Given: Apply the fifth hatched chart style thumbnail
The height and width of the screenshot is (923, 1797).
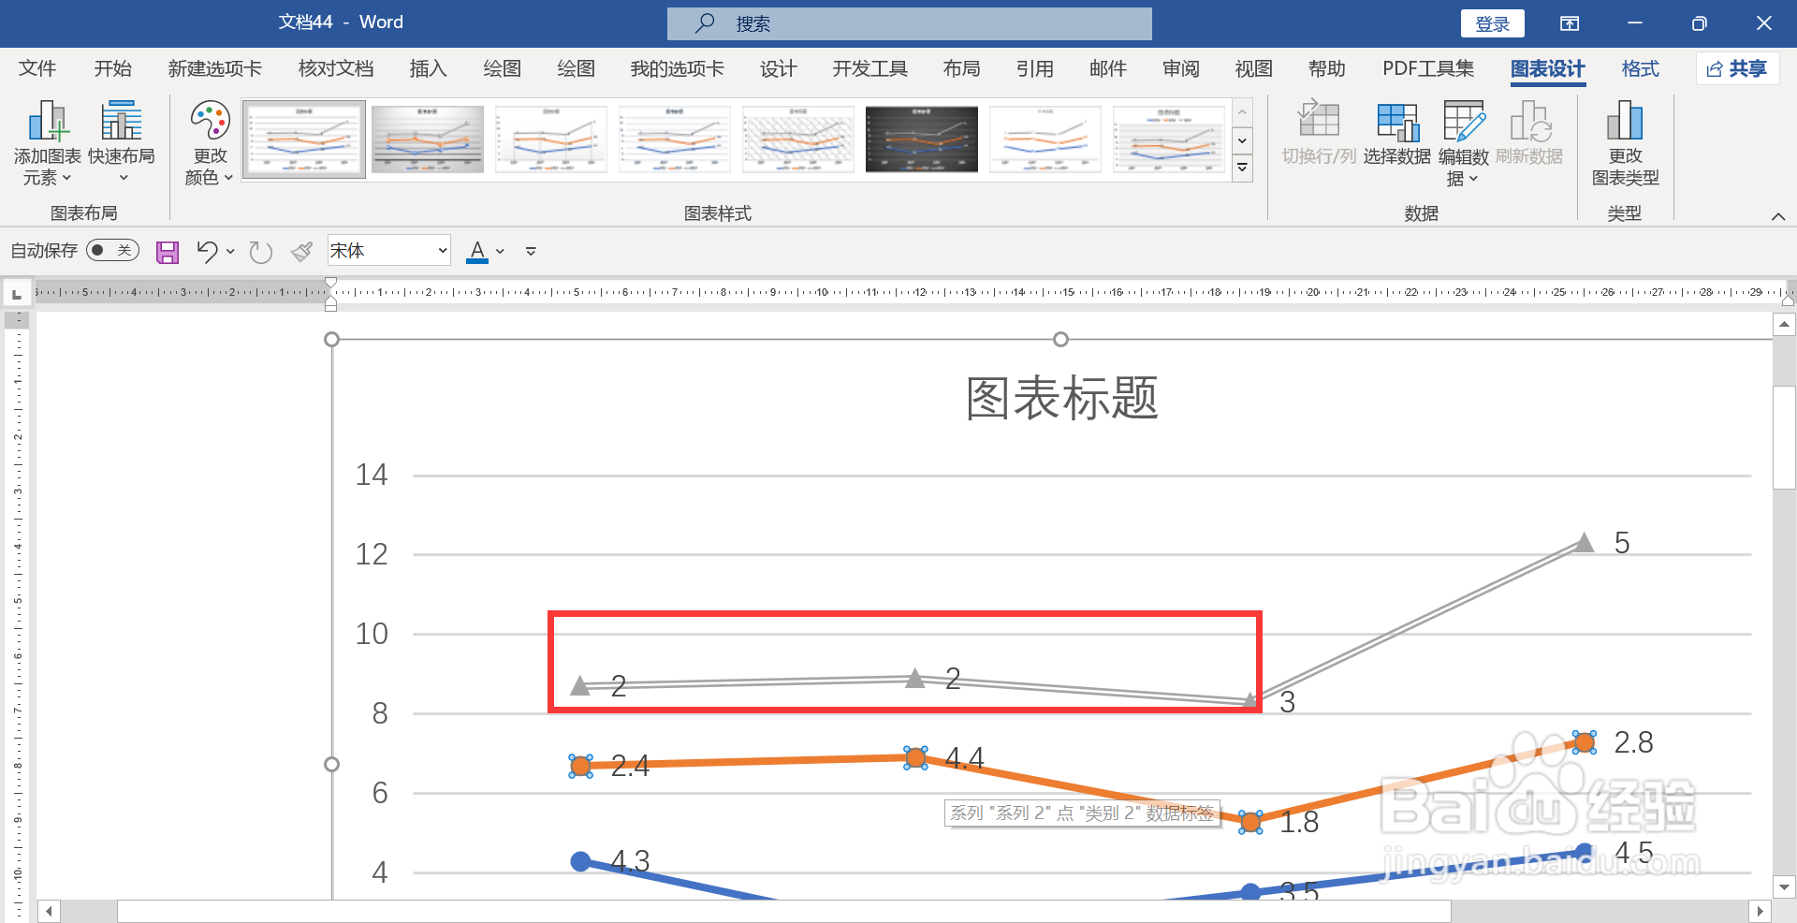Looking at the screenshot, I should [798, 139].
